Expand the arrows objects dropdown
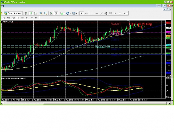Viewport: 174px width, 132px height. coord(127,13)
